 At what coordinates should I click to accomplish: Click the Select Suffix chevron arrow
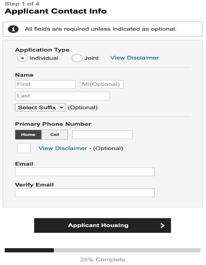62,107
